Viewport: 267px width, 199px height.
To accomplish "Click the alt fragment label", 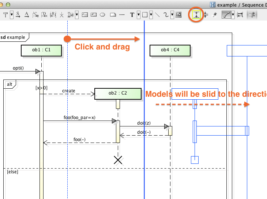I will [10, 84].
